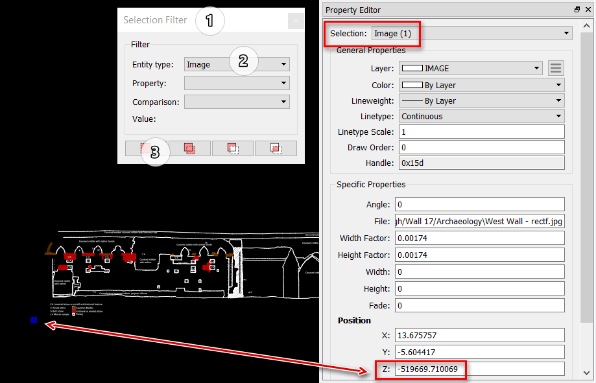Screen dimensions: 596x383
Task: Click the Property Editor scrollbar up arrow
Action: click(586, 26)
